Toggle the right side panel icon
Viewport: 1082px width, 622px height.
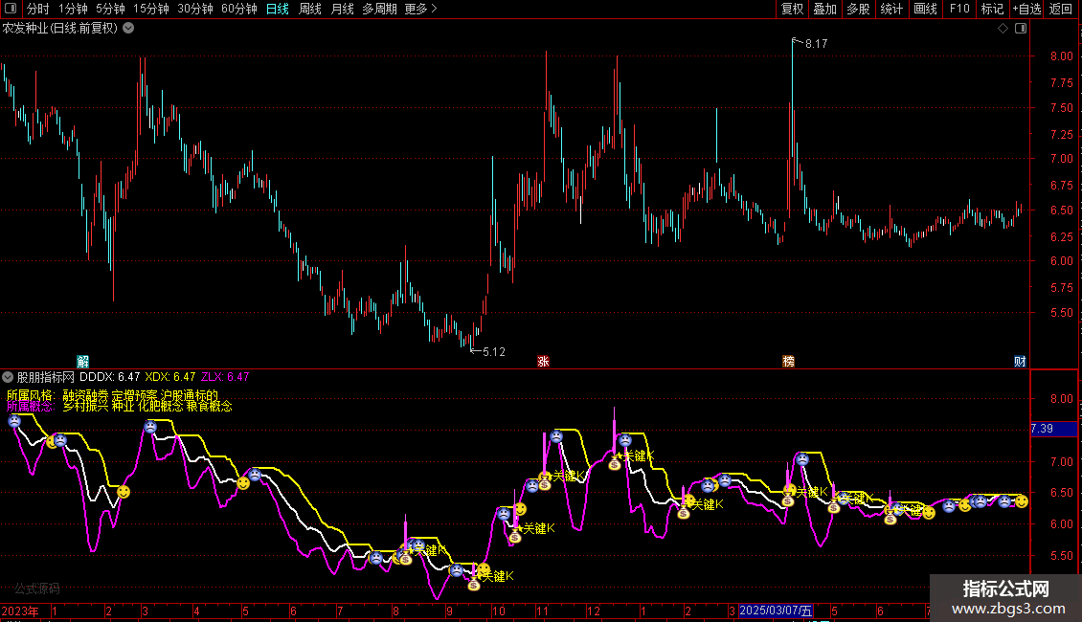point(1021,29)
